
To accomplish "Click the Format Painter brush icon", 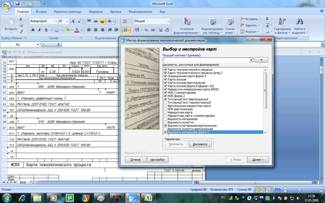I will point(21,31).
